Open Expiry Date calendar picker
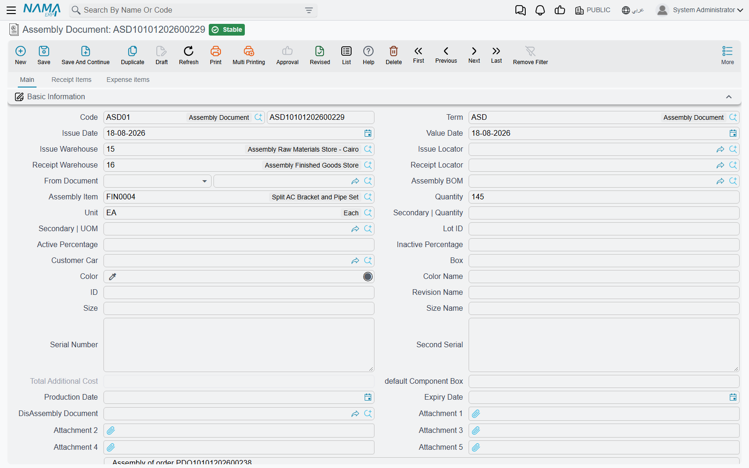Image resolution: width=749 pixels, height=468 pixels. pos(733,397)
